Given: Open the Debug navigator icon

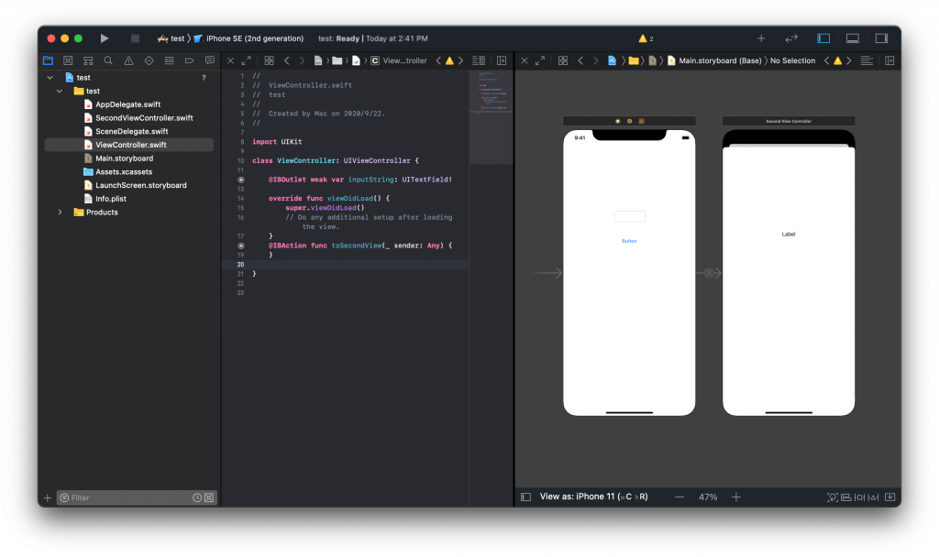Looking at the screenshot, I should pos(170,60).
